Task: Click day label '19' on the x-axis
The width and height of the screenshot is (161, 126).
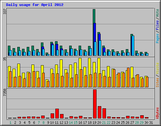Action: (x=94, y=123)
